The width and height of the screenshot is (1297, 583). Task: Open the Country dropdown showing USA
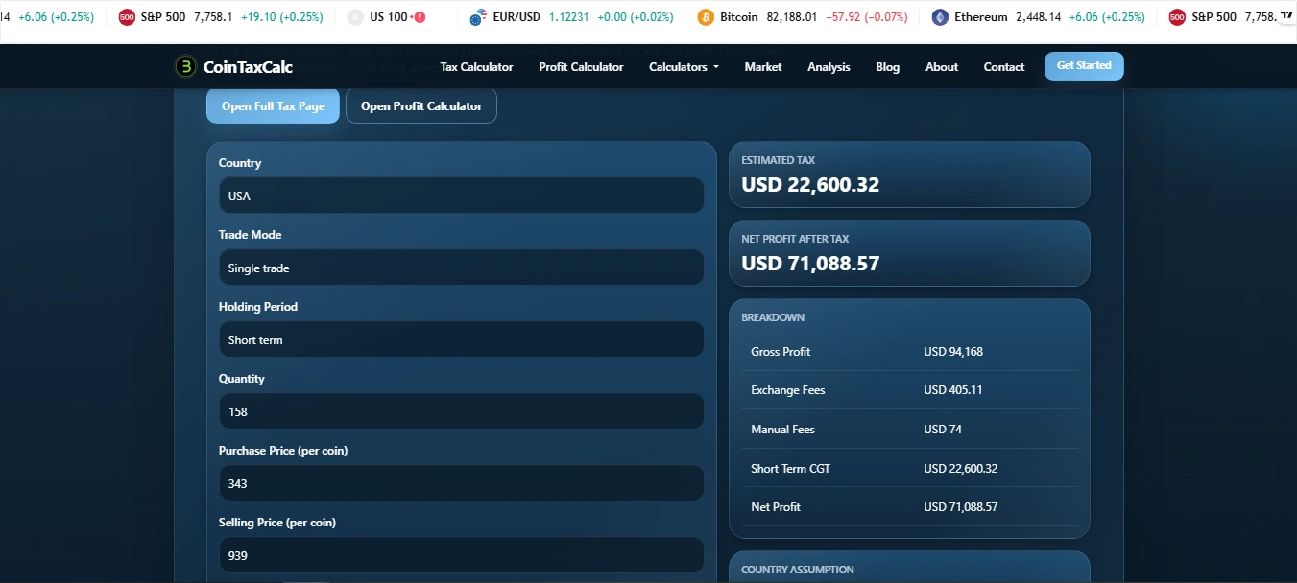461,196
